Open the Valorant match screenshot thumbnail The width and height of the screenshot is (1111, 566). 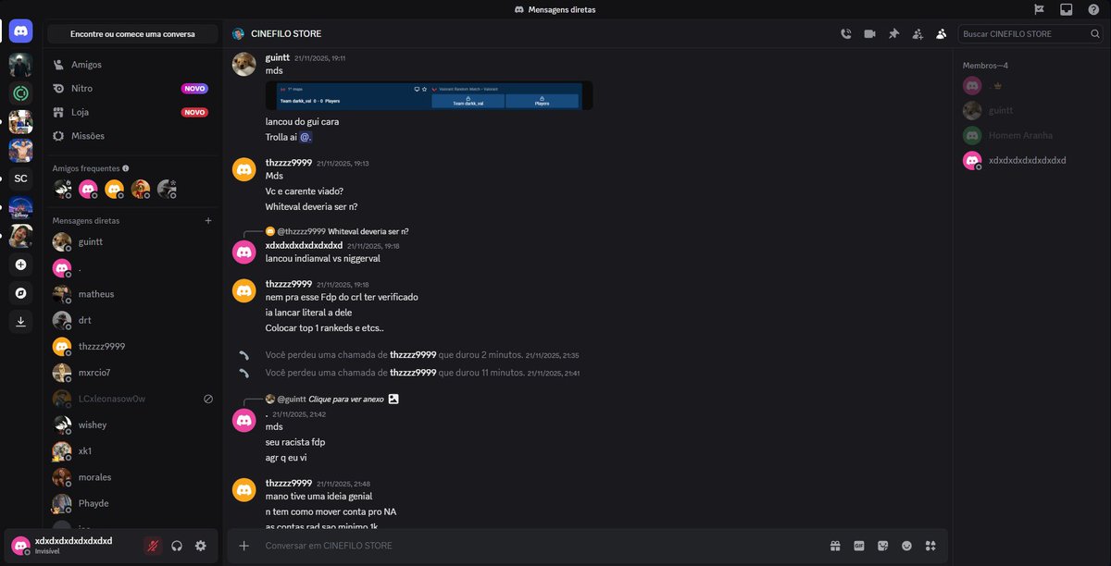tap(430, 95)
